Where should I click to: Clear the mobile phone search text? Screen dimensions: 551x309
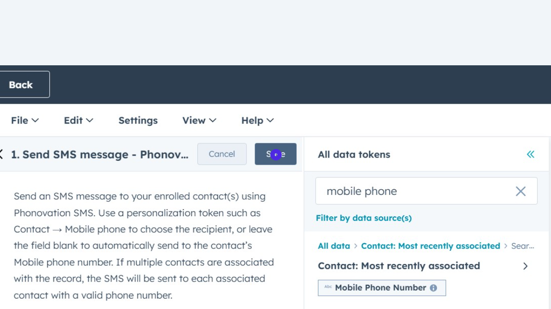[520, 191]
